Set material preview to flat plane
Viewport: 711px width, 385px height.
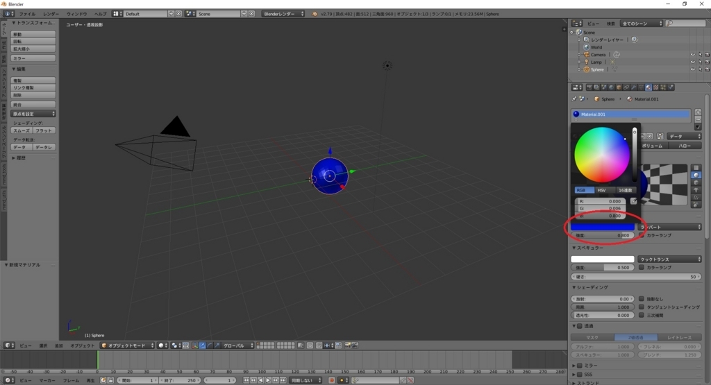coord(696,168)
